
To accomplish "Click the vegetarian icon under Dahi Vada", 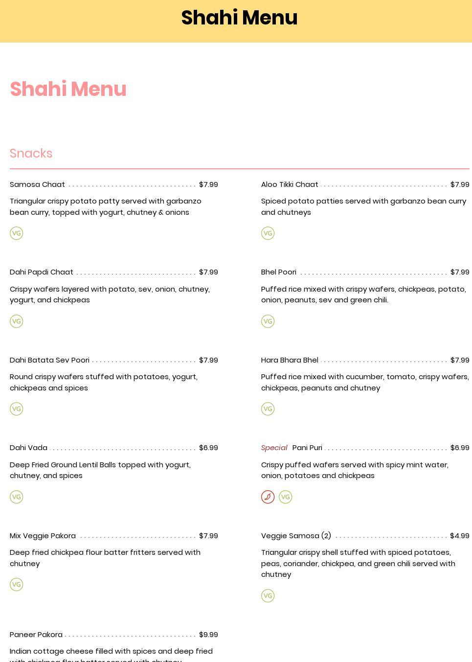I will (x=17, y=497).
